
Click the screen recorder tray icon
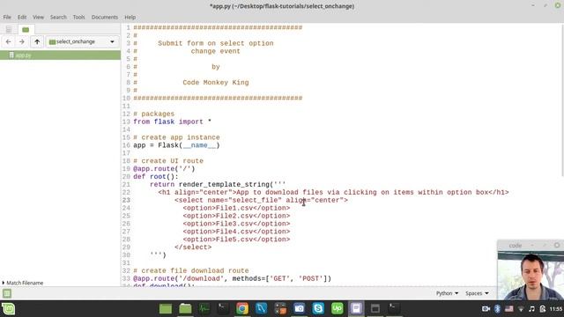click(x=486, y=309)
